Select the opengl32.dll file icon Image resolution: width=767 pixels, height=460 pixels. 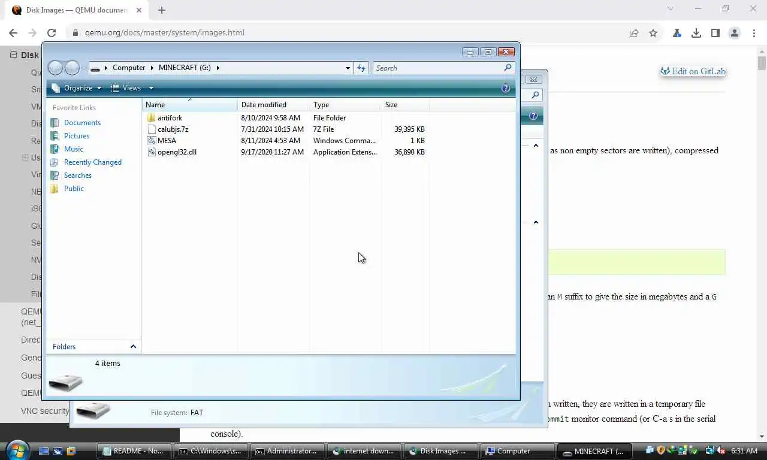tap(151, 152)
